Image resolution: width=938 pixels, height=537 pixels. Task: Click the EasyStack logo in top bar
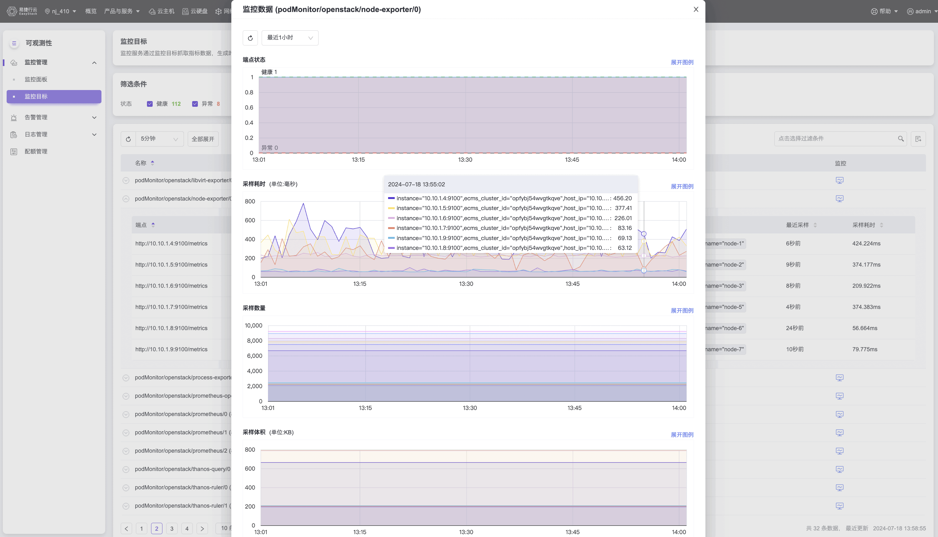pyautogui.click(x=22, y=11)
